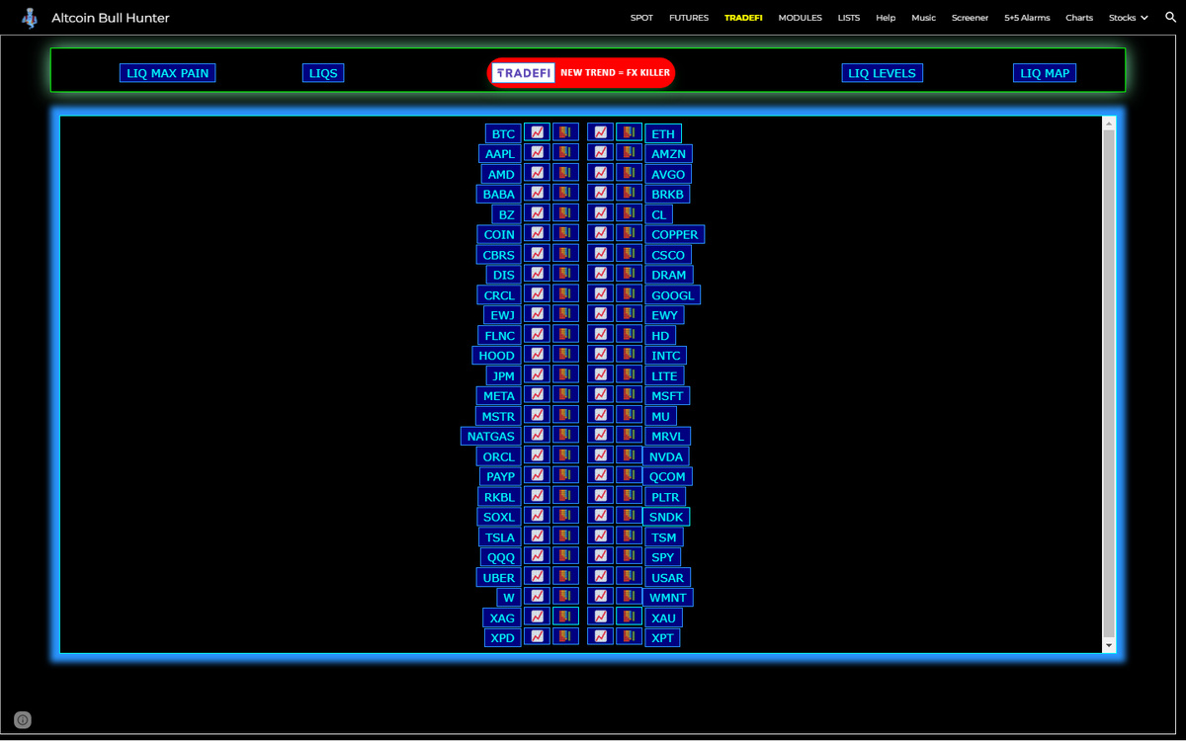Screen dimensions: 1186x741
Task: Open the Charts menu item
Action: pos(1079,18)
